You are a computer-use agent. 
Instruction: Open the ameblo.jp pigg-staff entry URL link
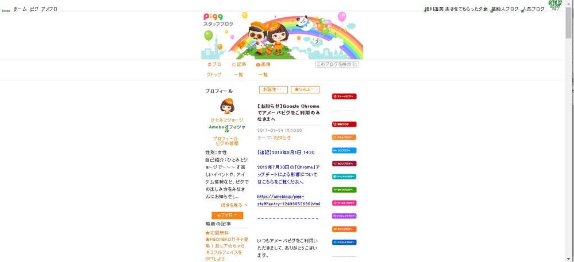[289, 200]
